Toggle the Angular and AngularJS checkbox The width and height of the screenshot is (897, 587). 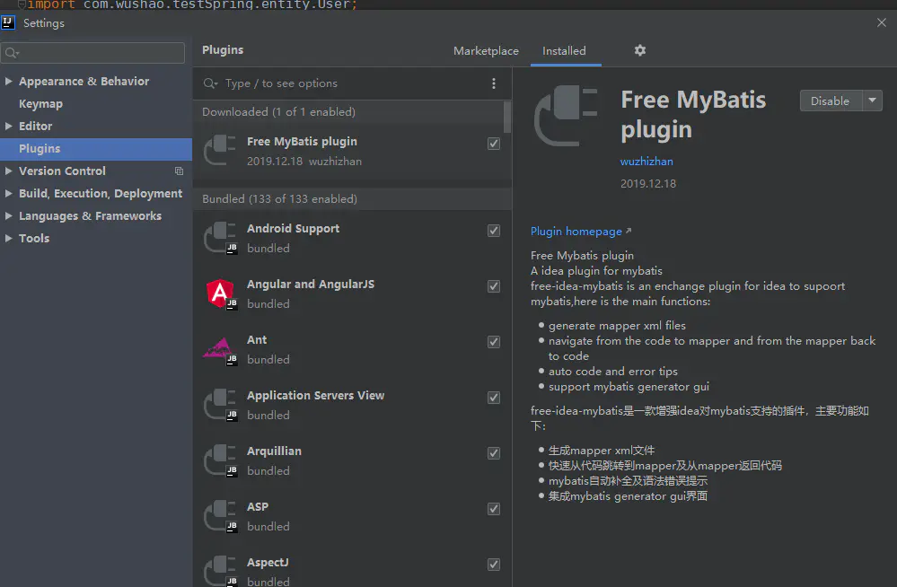pyautogui.click(x=494, y=286)
